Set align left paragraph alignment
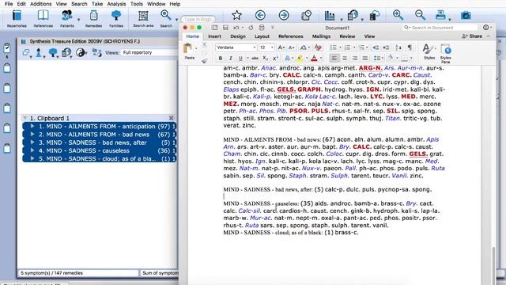Viewport: 506px width, 285px height. click(x=334, y=58)
